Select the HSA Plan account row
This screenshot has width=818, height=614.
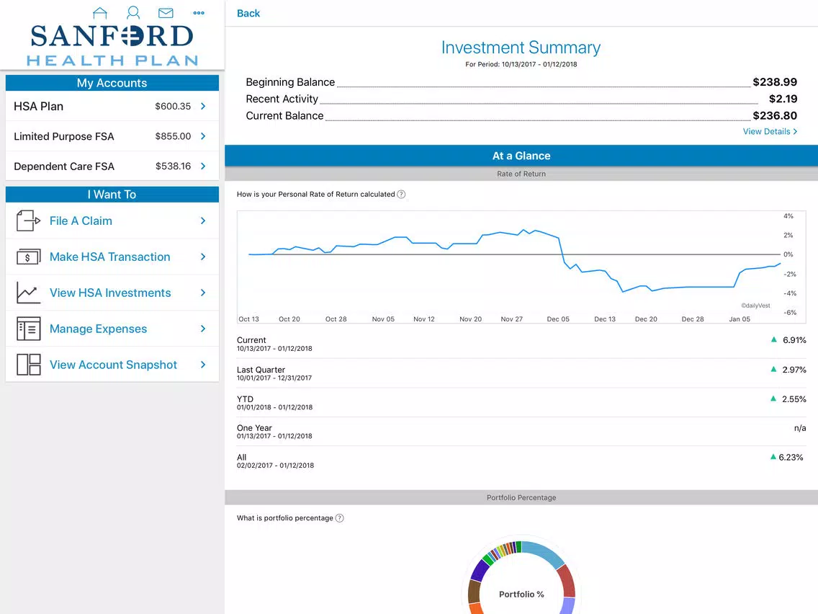point(112,106)
